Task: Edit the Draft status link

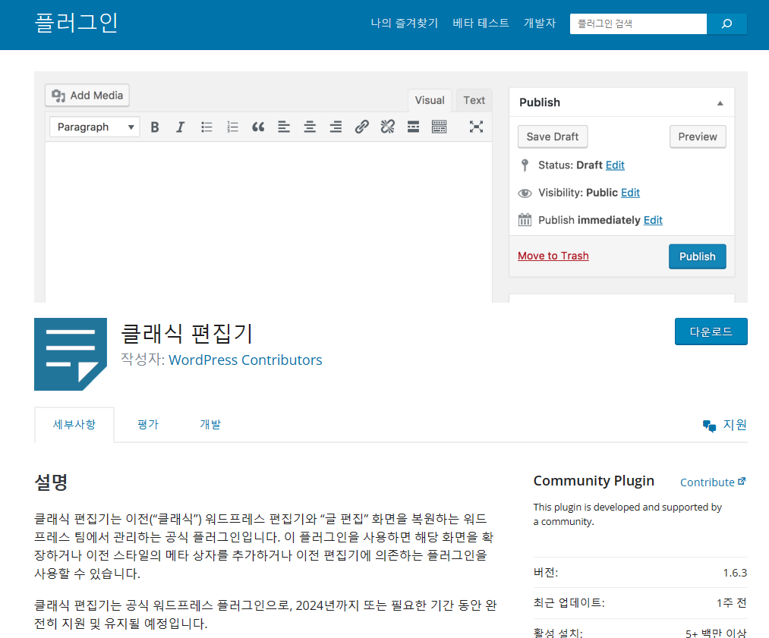Action: coord(615,165)
